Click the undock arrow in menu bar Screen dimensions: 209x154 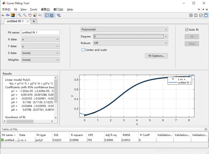click(203, 9)
